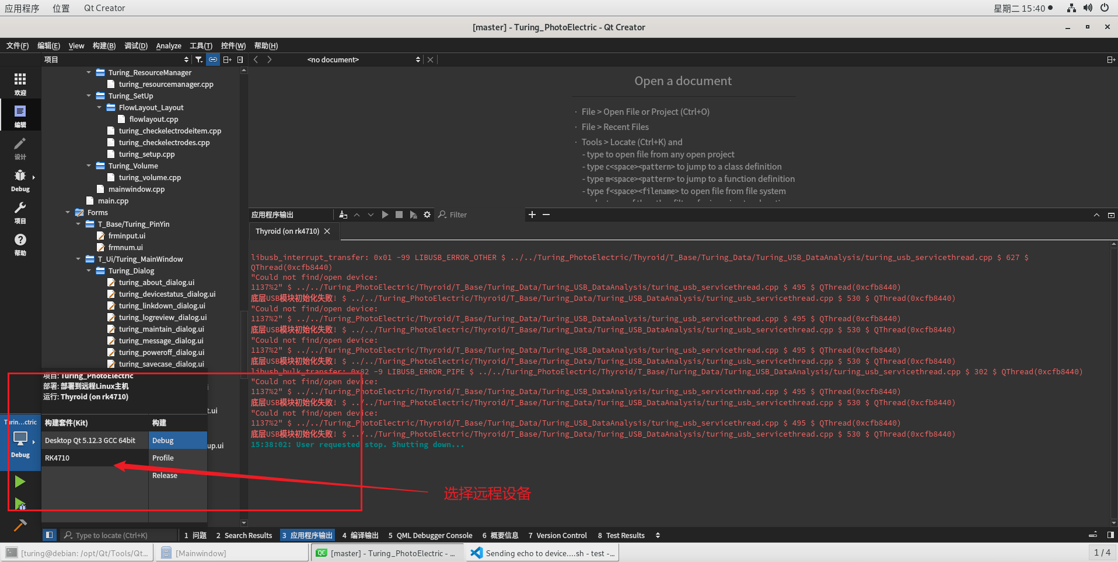
Task: Open application output settings gear
Action: coord(427,215)
